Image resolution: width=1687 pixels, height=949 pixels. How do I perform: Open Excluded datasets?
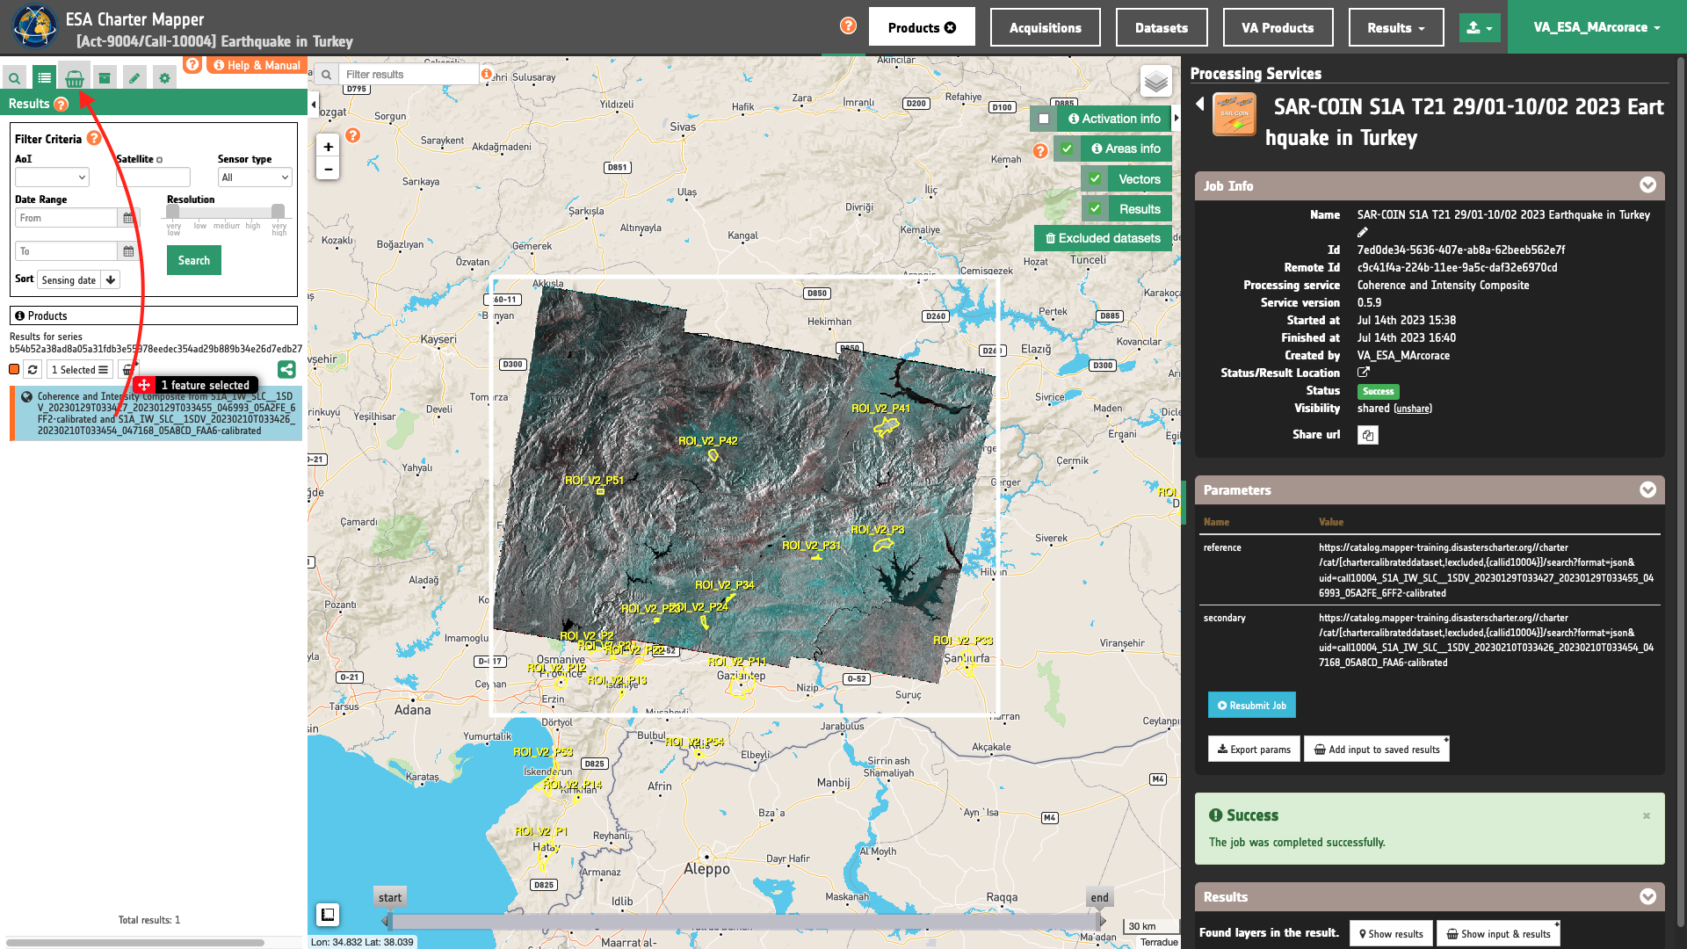(x=1103, y=238)
